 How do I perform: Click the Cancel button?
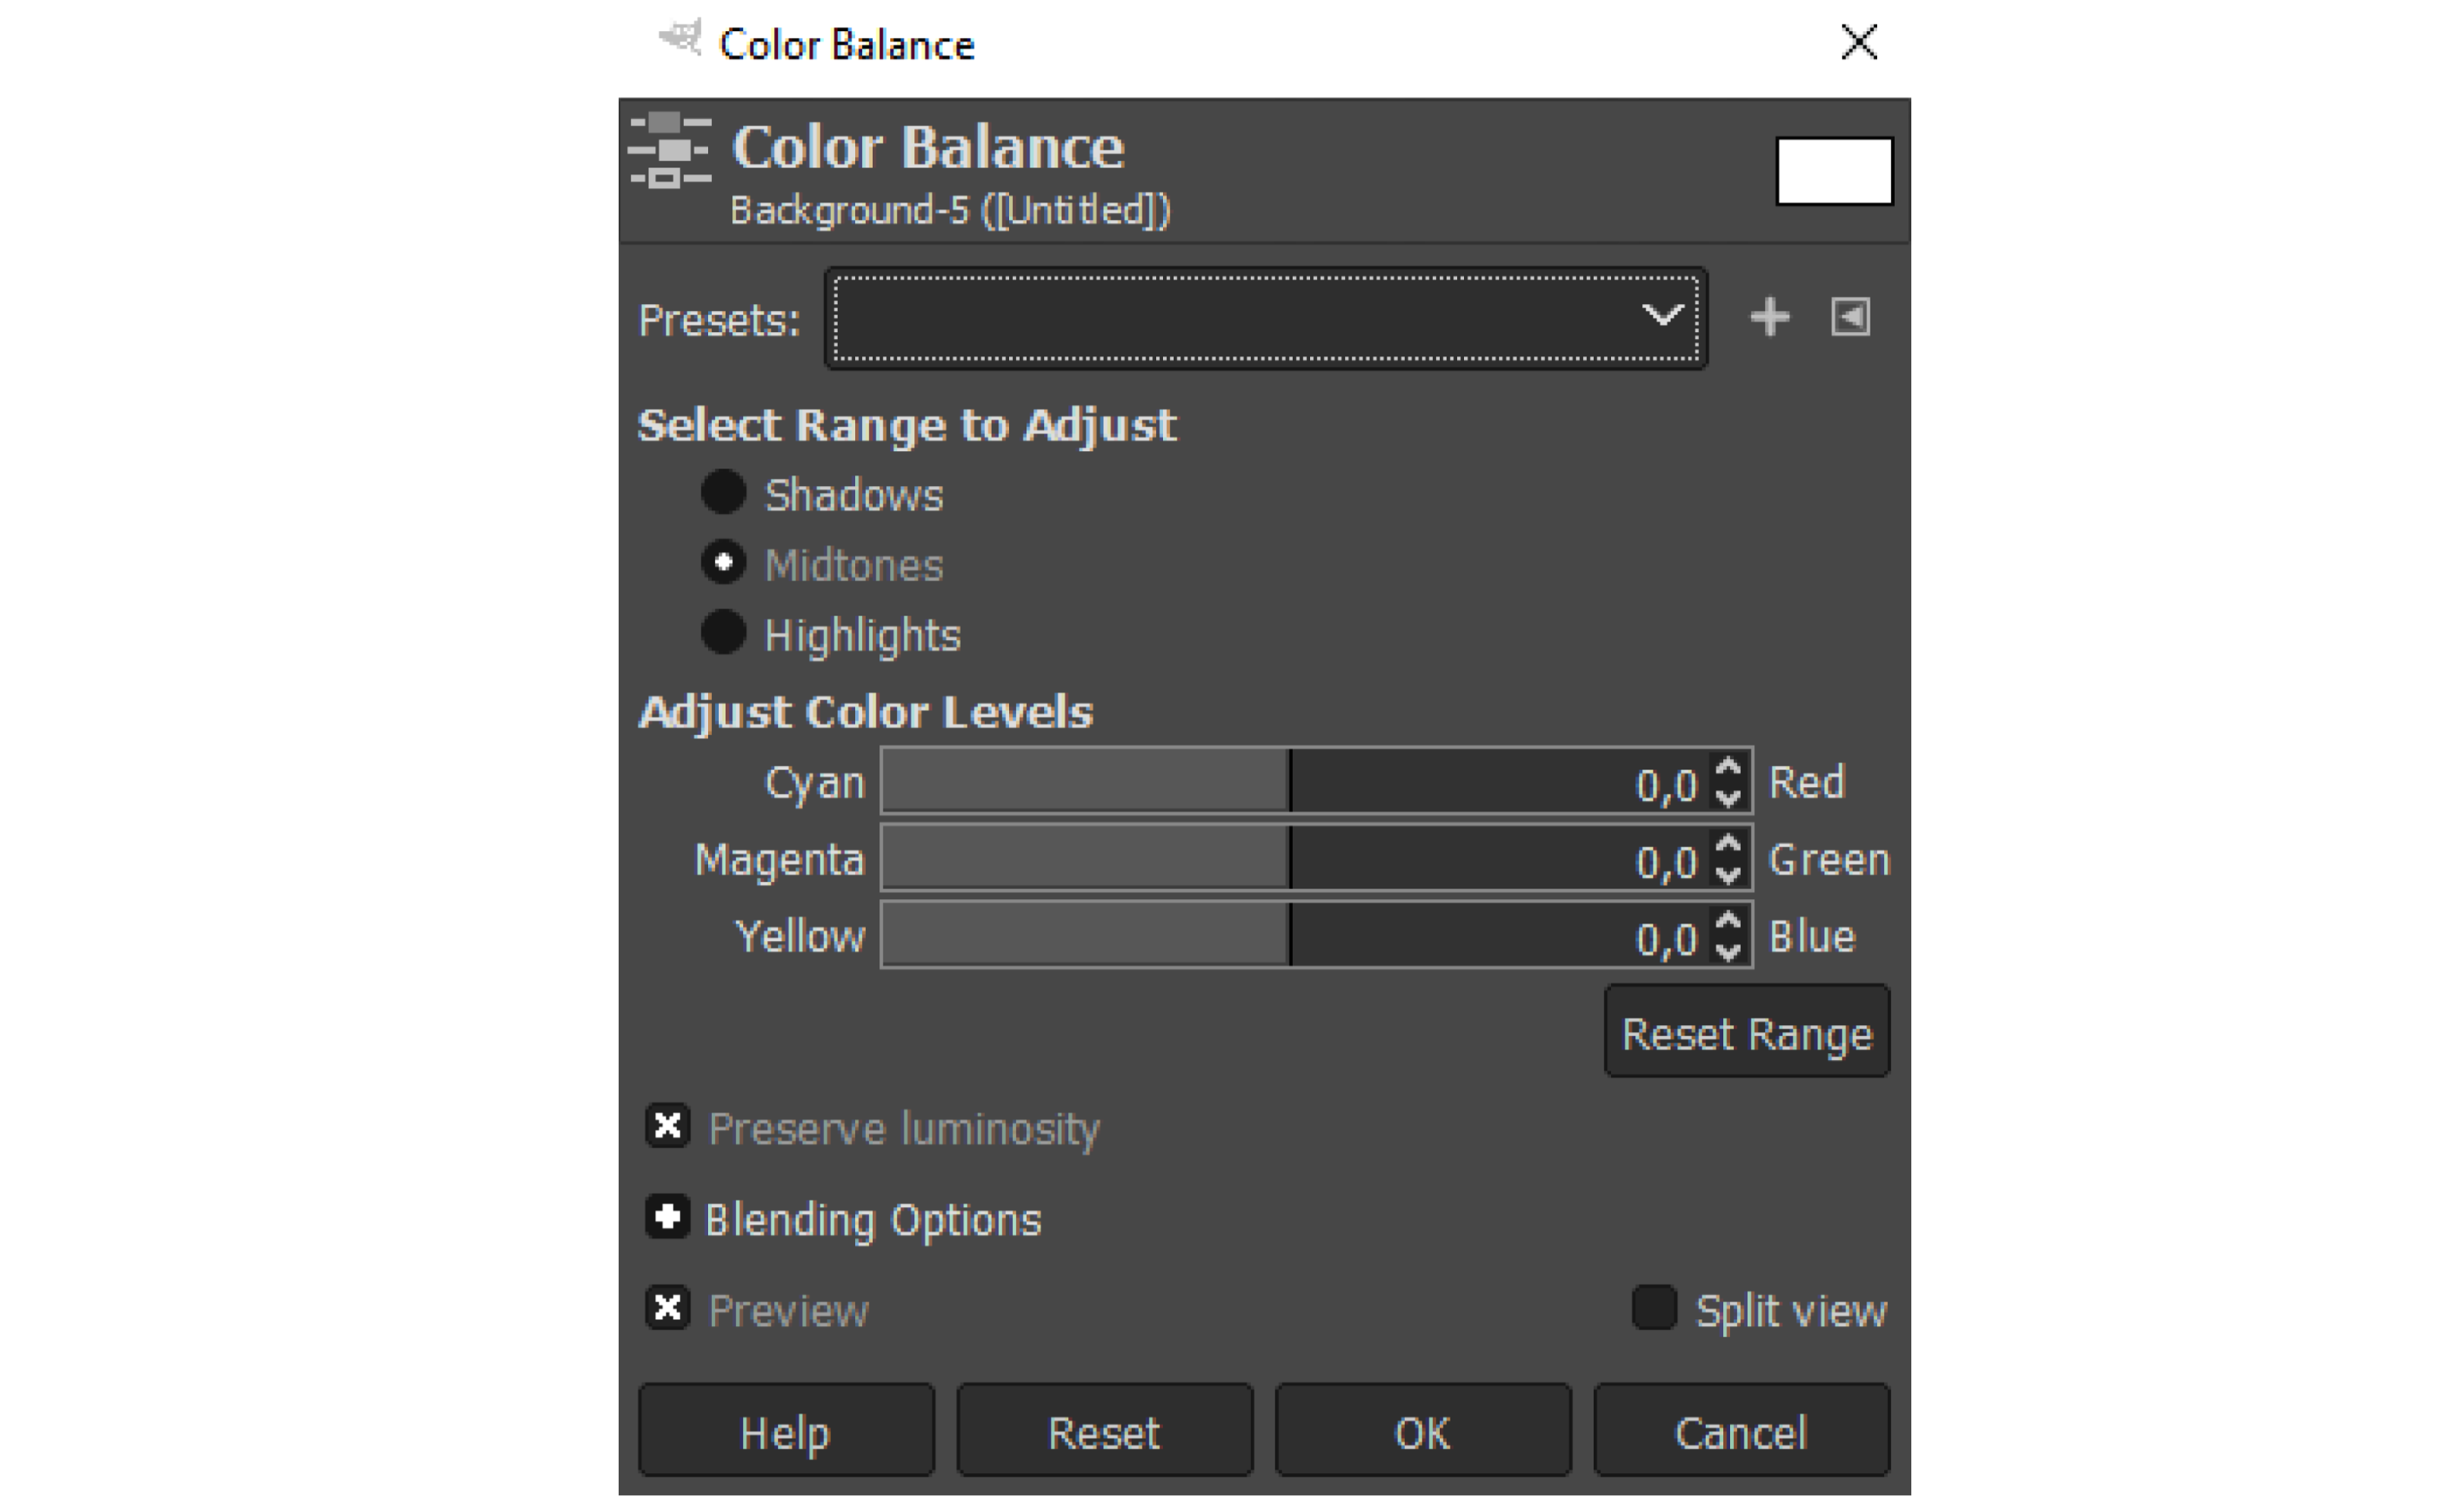pos(1741,1431)
